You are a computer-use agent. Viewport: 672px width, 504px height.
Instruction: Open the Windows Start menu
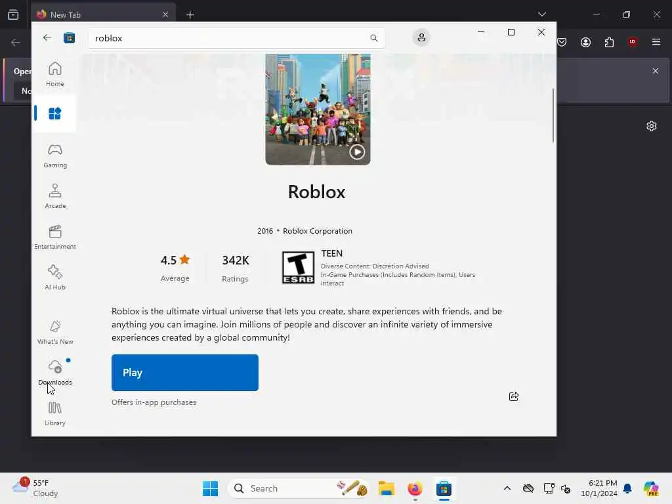point(210,488)
